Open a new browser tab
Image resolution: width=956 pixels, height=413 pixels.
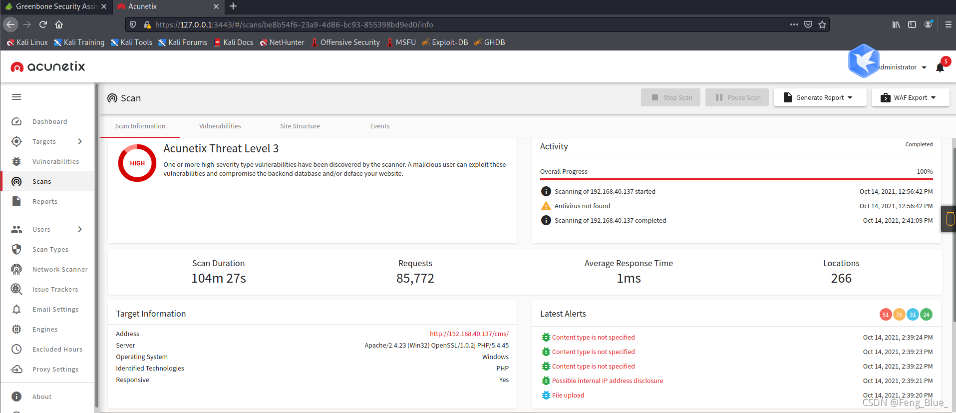pyautogui.click(x=233, y=6)
